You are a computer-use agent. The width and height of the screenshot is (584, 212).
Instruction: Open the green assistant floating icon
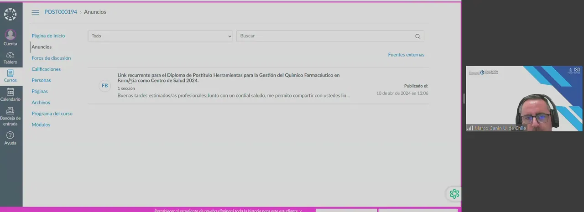[454, 194]
